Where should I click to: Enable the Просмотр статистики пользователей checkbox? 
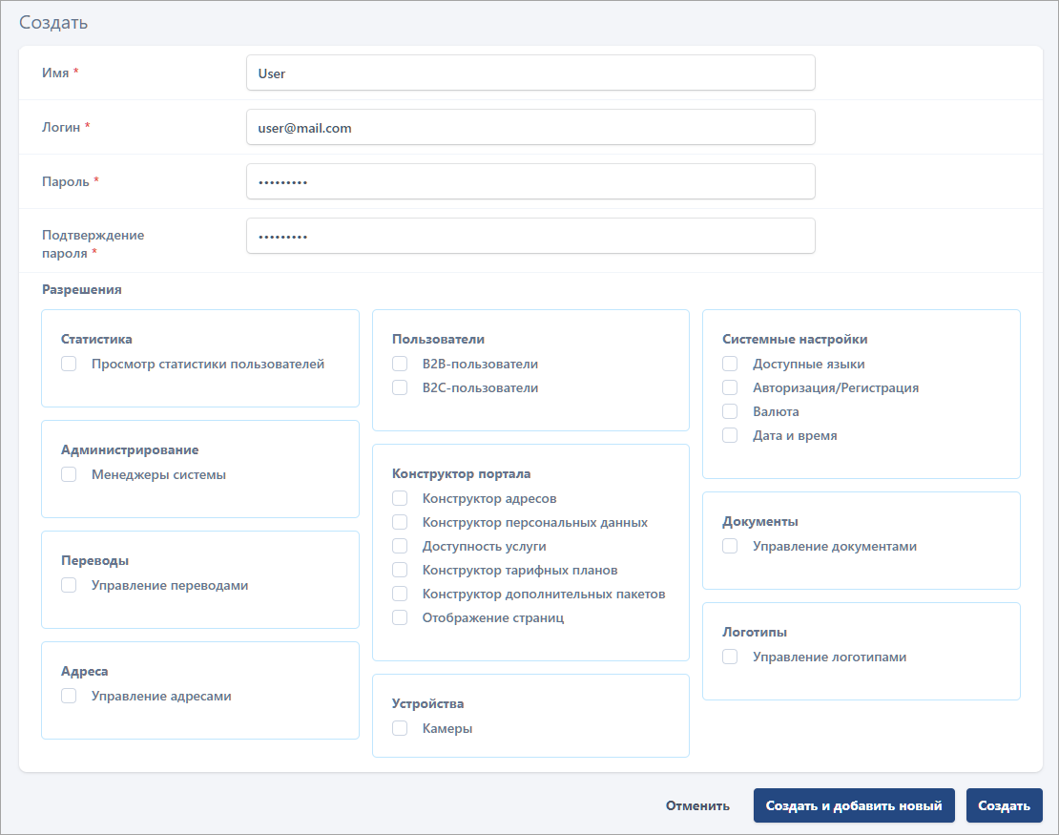click(x=69, y=364)
